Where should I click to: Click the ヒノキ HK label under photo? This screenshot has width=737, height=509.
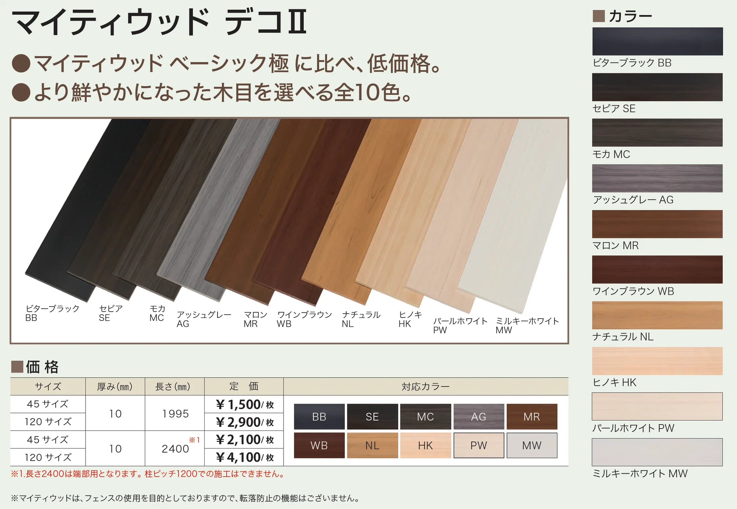(410, 319)
